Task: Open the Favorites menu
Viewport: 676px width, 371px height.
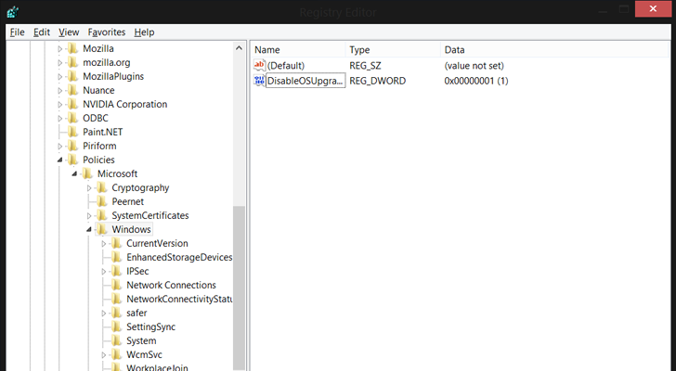Action: [x=107, y=32]
